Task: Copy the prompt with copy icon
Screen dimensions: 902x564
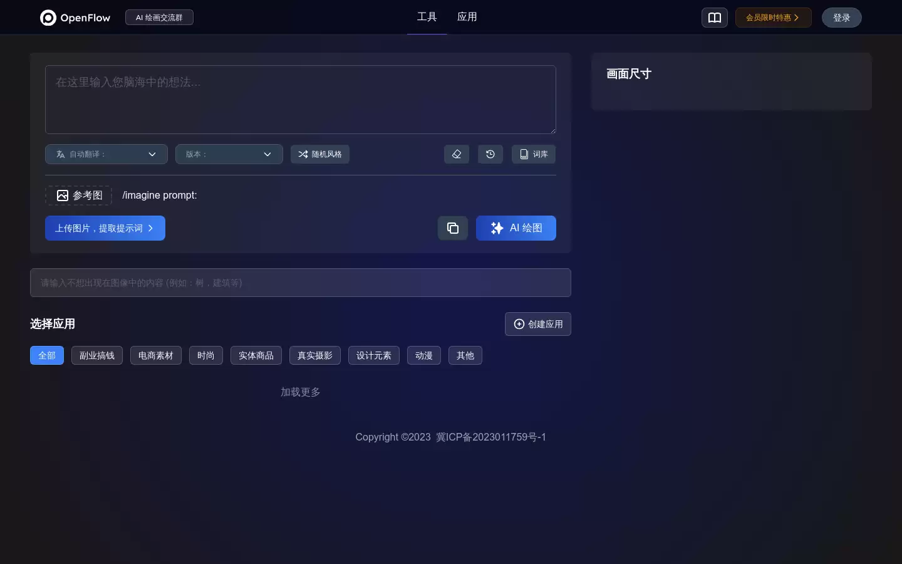Action: point(453,228)
